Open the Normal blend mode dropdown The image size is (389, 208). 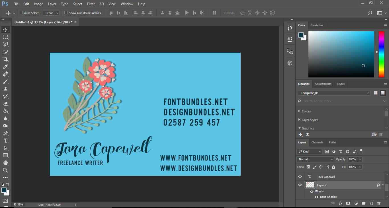315,159
